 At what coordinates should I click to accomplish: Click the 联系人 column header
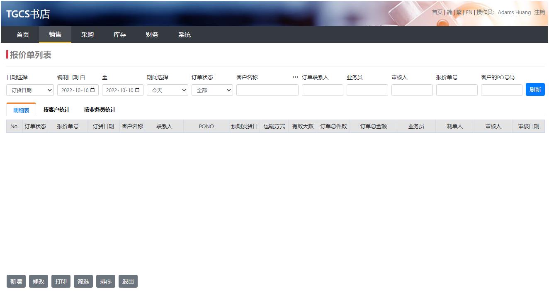164,126
